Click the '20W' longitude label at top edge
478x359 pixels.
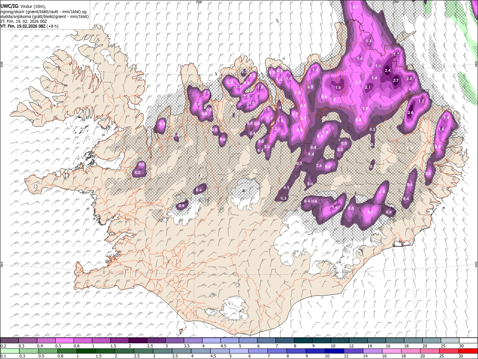coord(199,1)
